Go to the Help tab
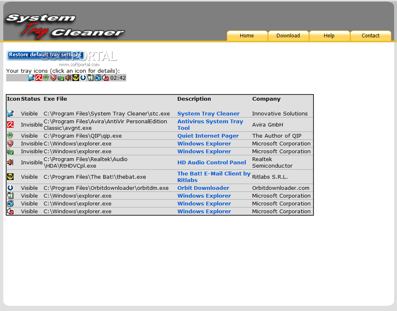The height and width of the screenshot is (311, 397). pos(329,36)
